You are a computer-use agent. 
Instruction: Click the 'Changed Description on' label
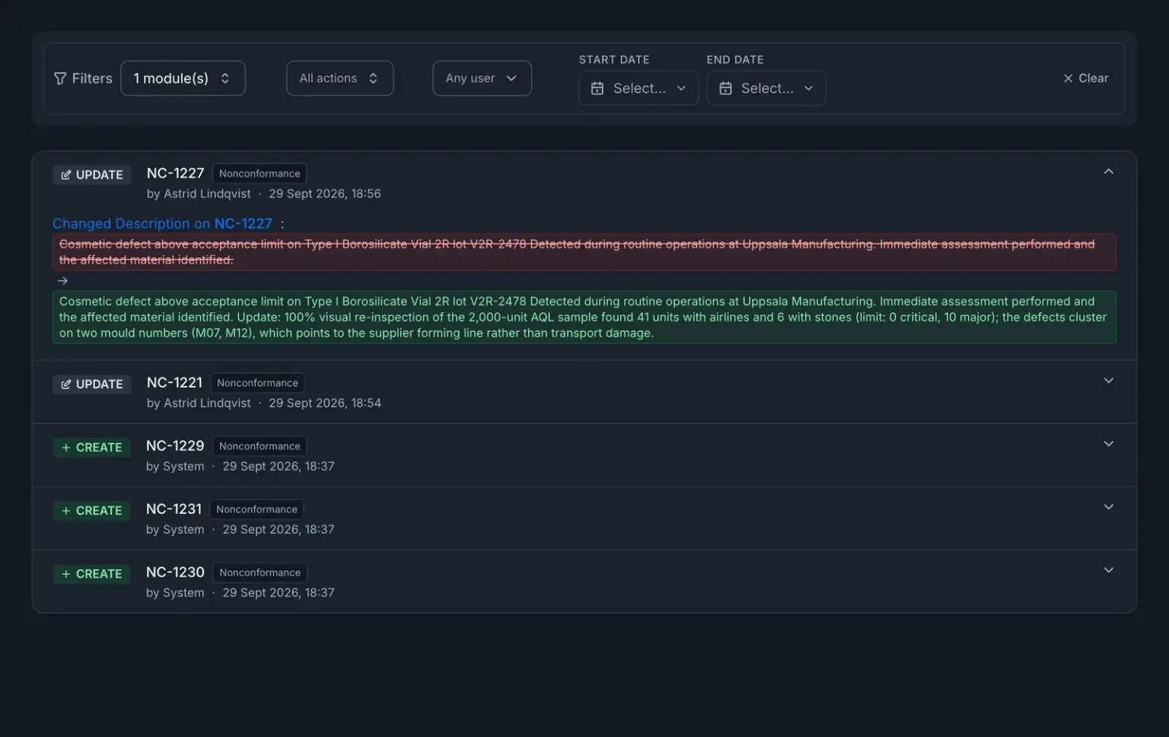point(131,224)
